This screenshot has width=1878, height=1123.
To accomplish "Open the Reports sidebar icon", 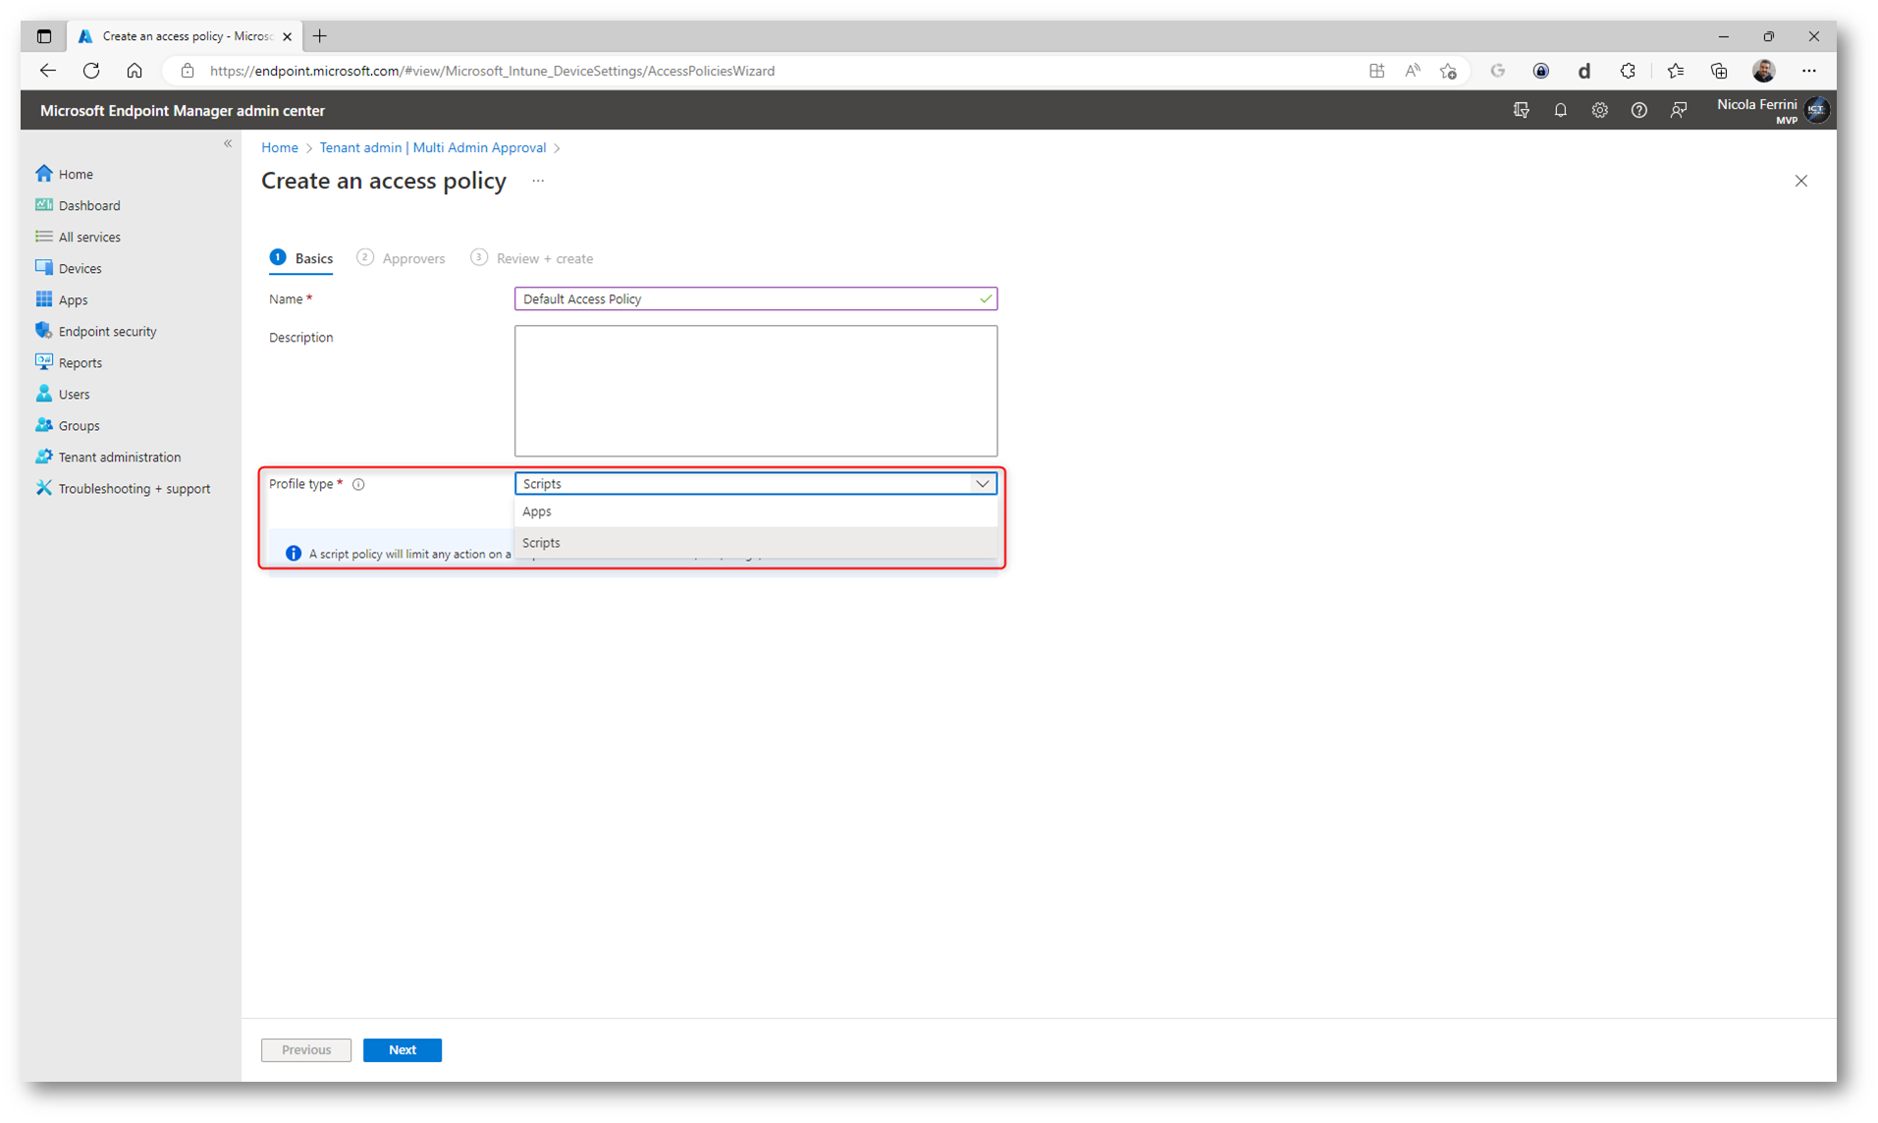I will pos(44,362).
